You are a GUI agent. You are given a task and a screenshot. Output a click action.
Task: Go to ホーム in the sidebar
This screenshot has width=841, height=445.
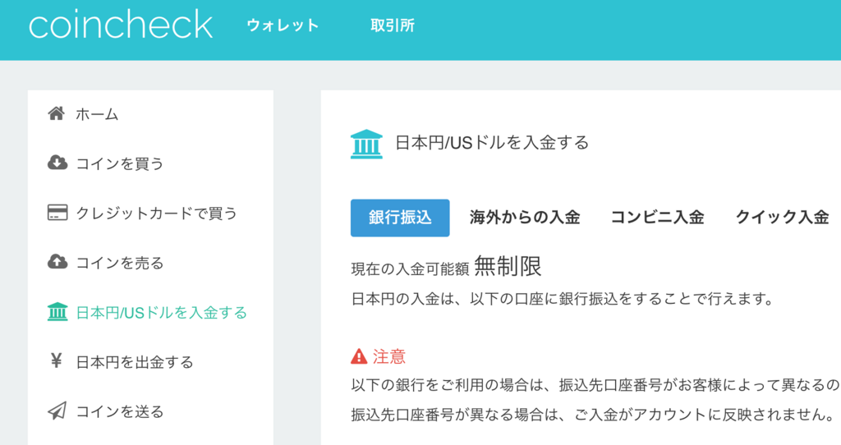click(97, 114)
